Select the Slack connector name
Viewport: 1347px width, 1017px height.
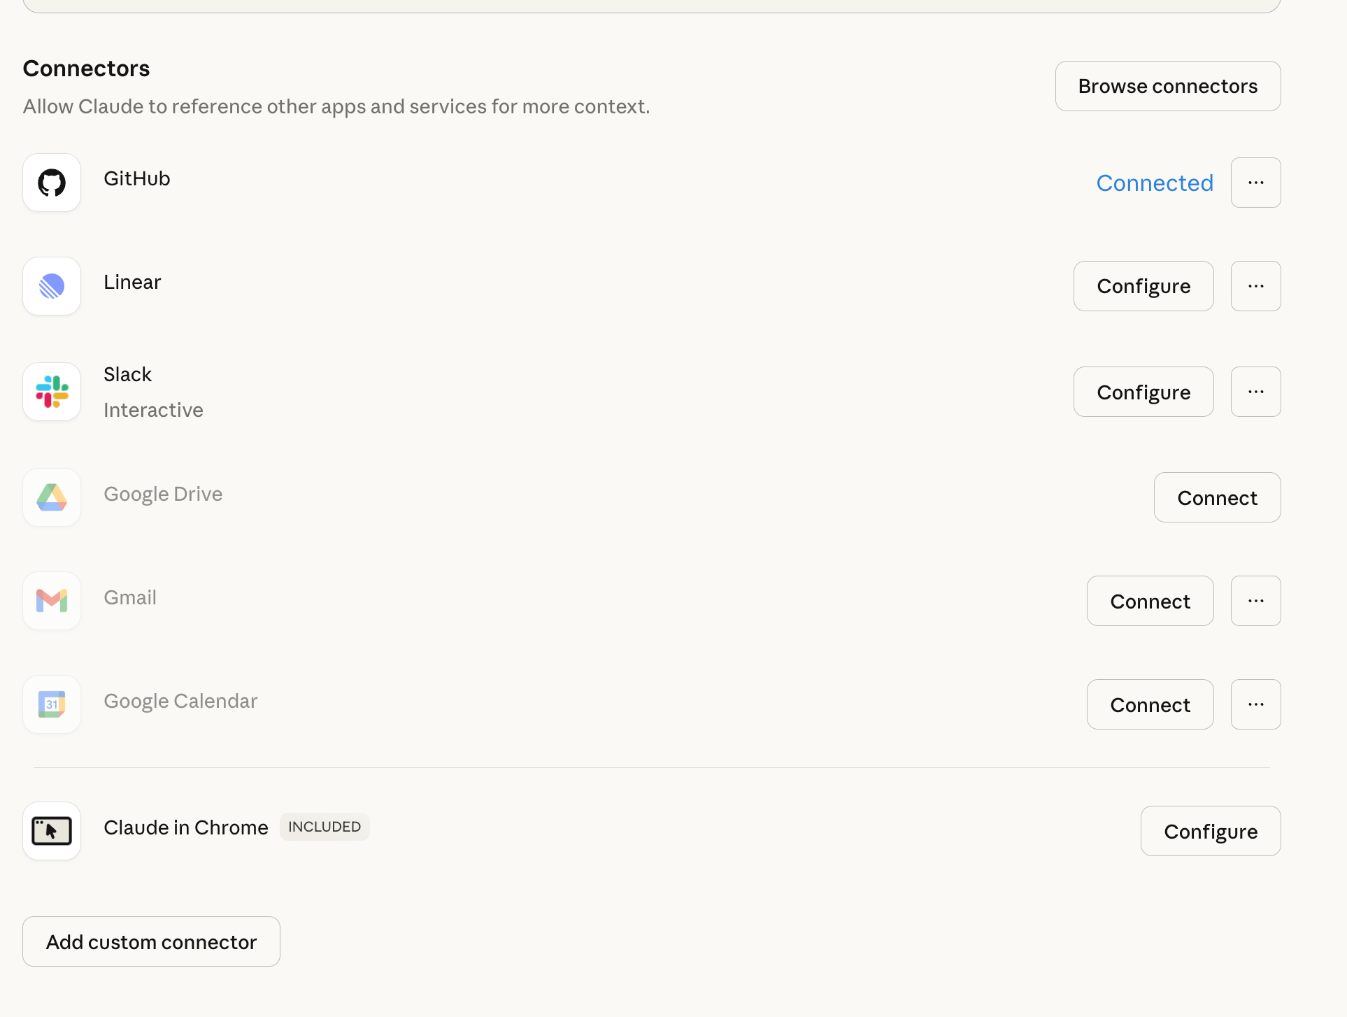click(127, 374)
